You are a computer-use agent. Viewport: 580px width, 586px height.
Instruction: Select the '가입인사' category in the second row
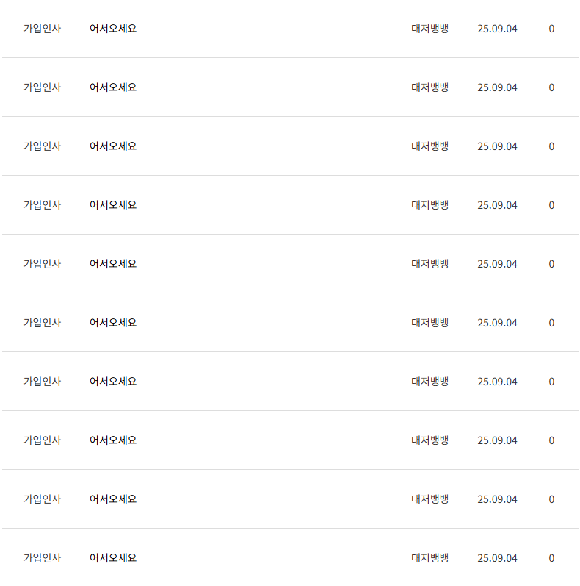click(42, 87)
